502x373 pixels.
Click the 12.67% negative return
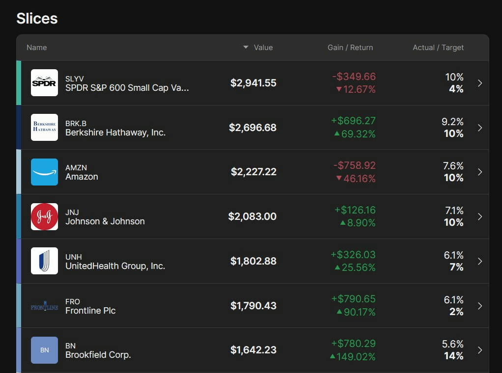(356, 89)
